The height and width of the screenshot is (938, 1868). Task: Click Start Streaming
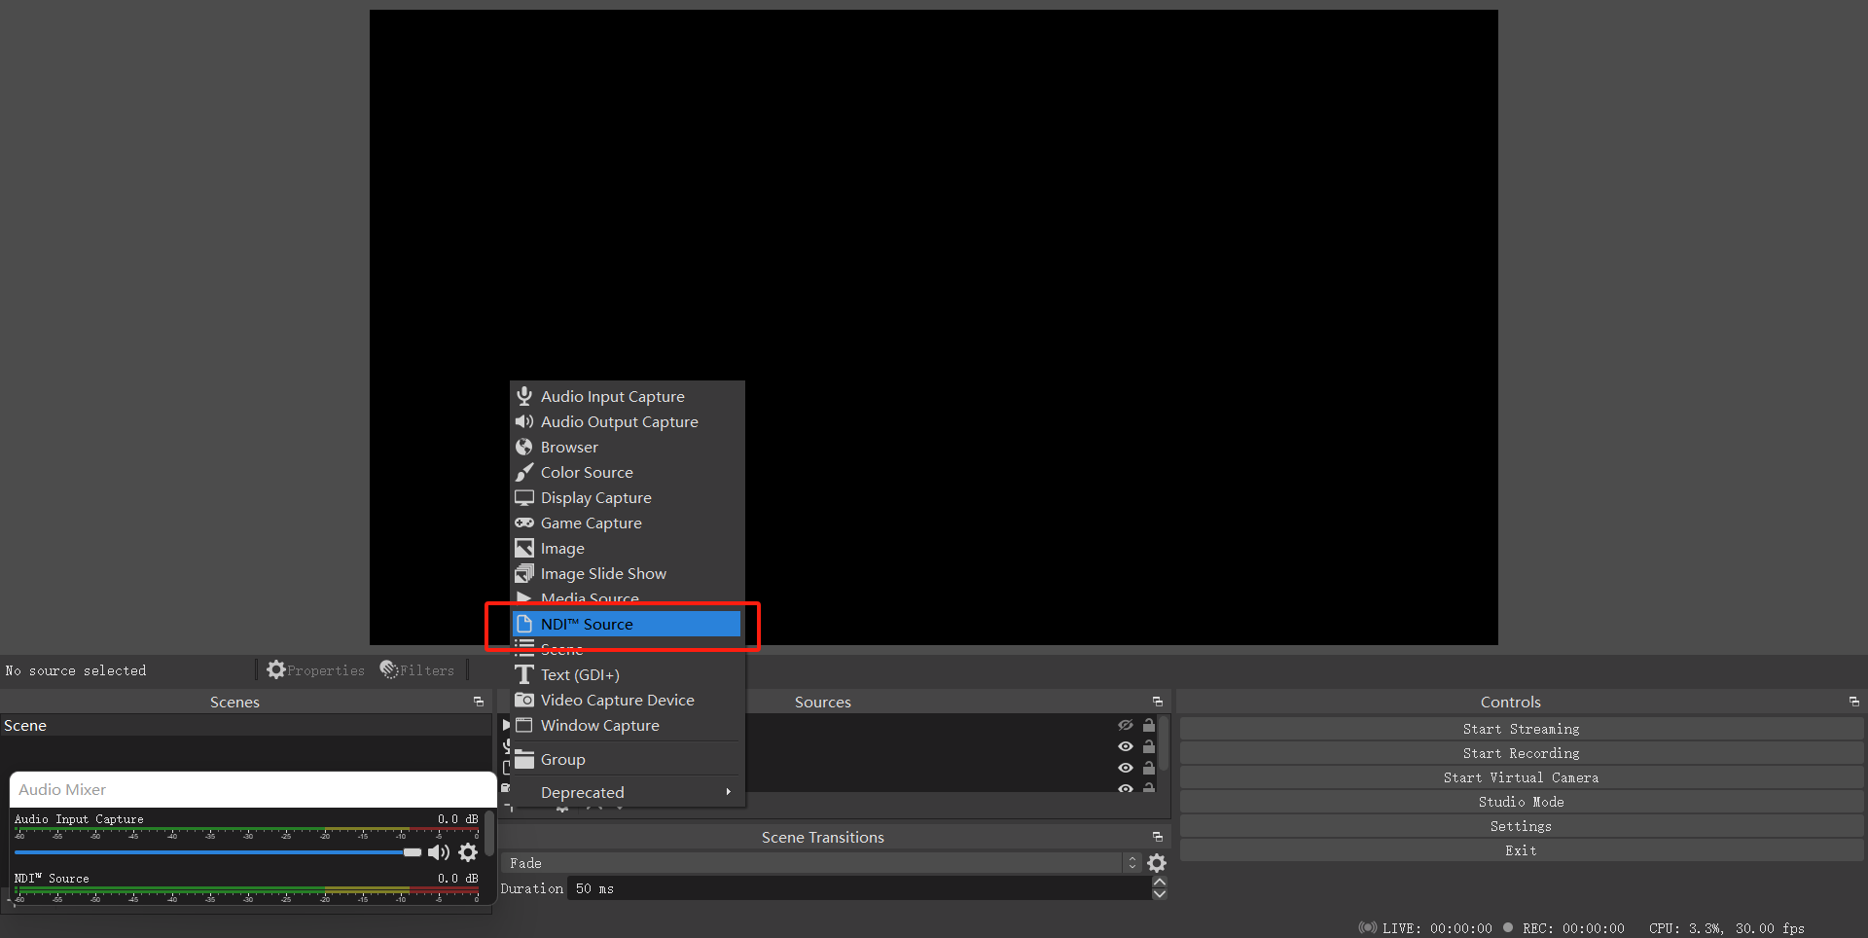click(x=1521, y=728)
